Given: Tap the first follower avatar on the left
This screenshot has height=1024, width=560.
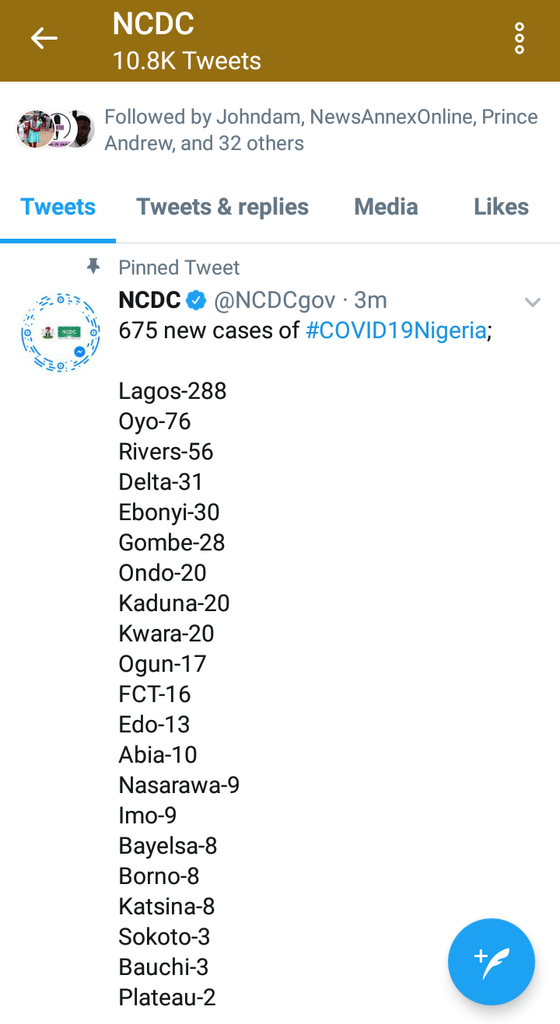Looking at the screenshot, I should 33,129.
